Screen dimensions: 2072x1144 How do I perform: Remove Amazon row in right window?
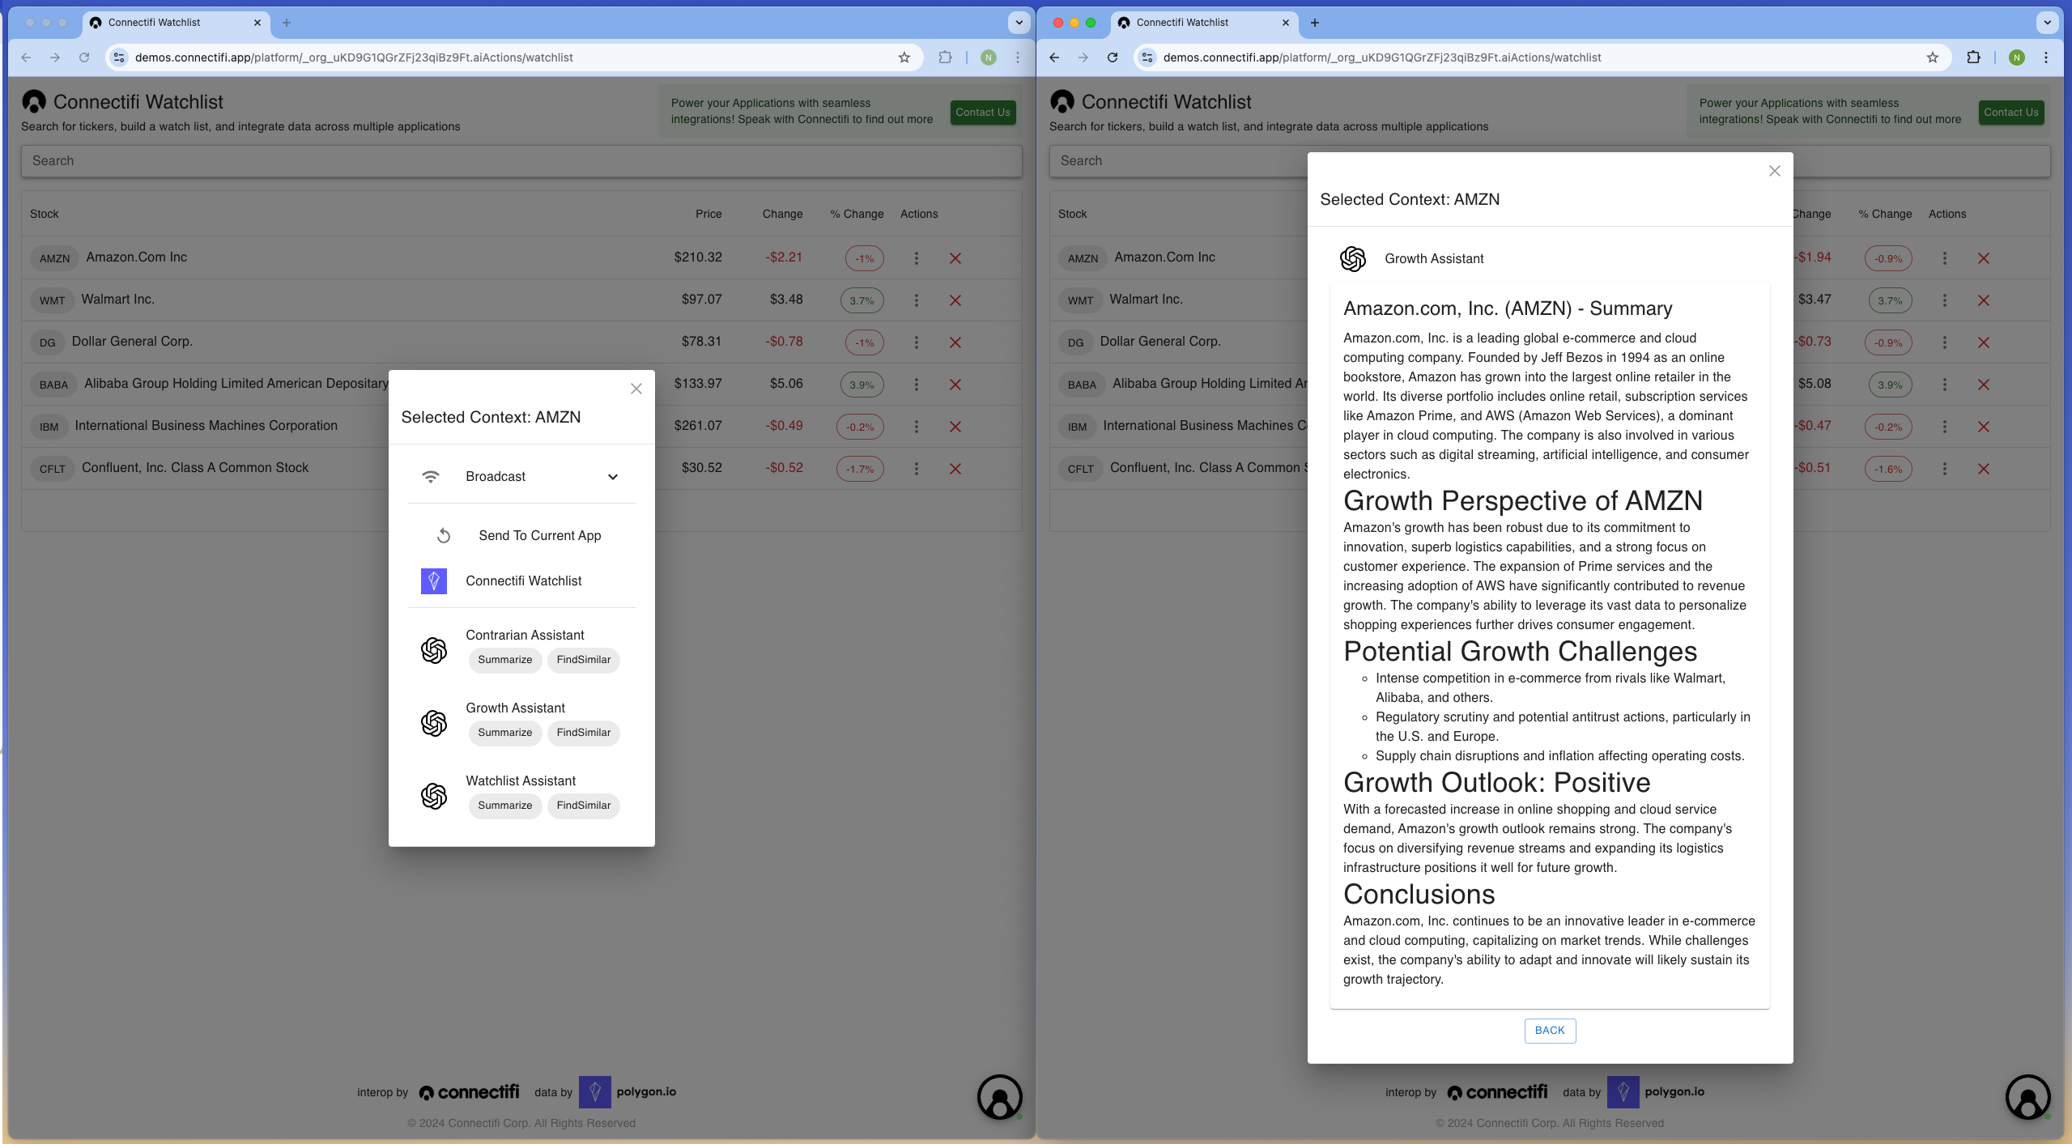(1984, 258)
